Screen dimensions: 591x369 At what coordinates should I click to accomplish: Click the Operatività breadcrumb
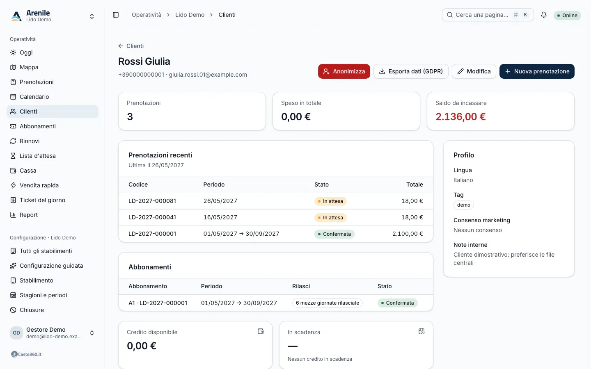coord(147,15)
